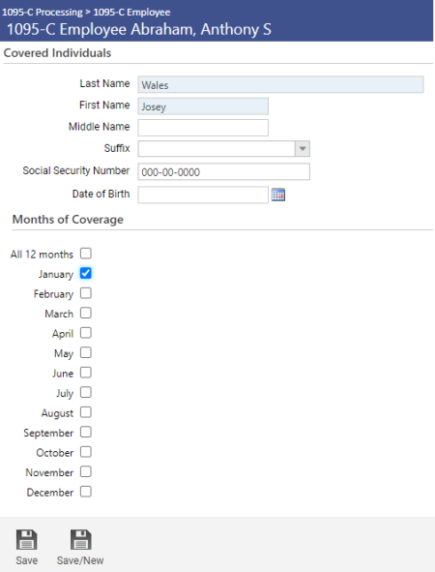The image size is (435, 572).
Task: Expand the Suffix dropdown arrow
Action: pyautogui.click(x=303, y=149)
